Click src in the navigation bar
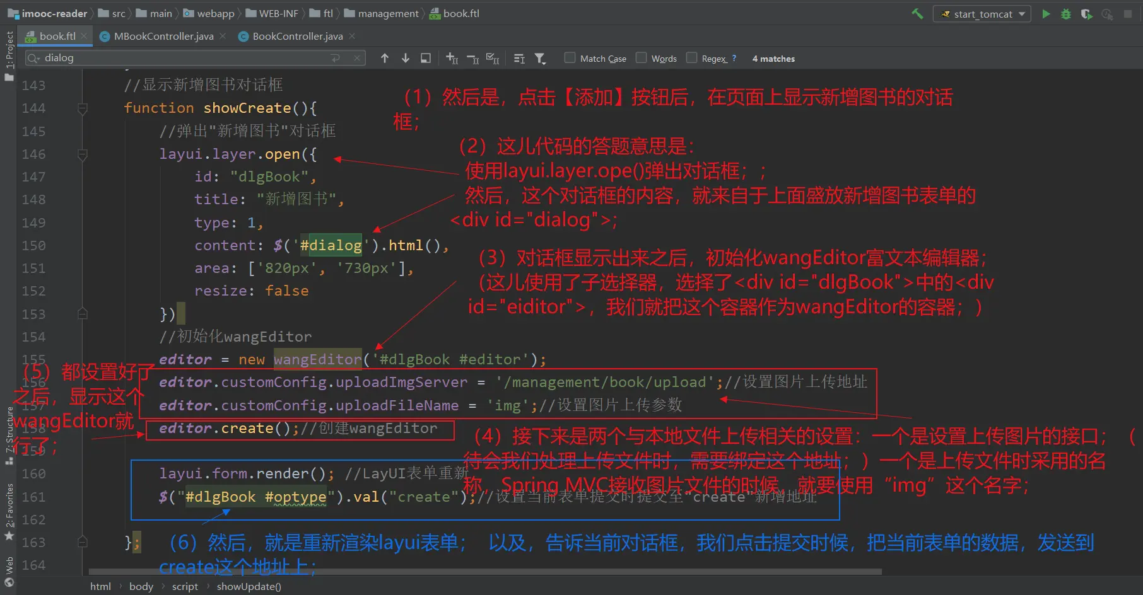This screenshot has height=595, width=1143. (119, 13)
